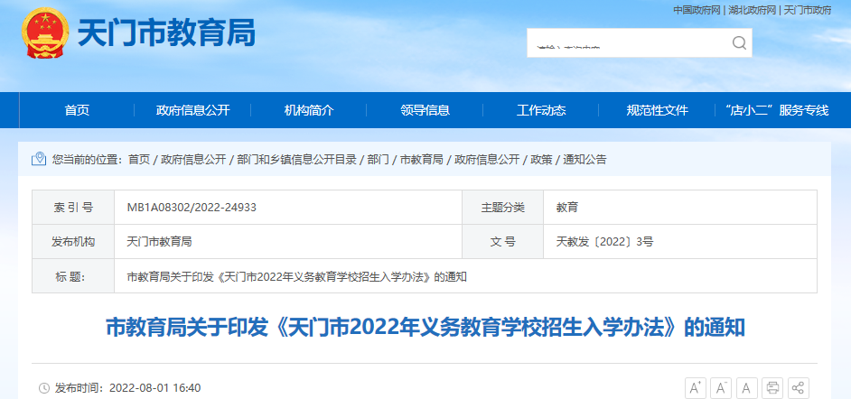Viewport: 851px width, 399px height.
Task: Go to 首页 in breadcrumb path
Action: point(139,160)
